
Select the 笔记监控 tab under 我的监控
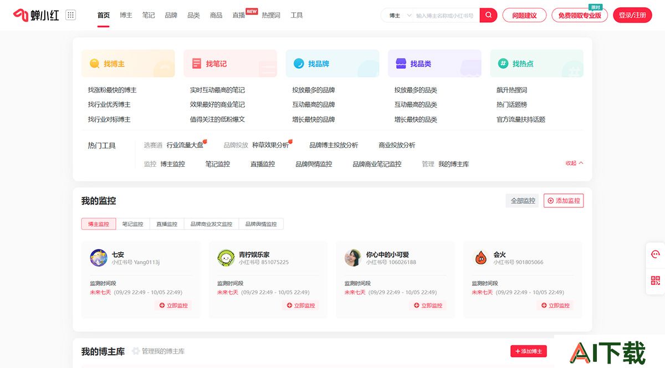pyautogui.click(x=132, y=224)
